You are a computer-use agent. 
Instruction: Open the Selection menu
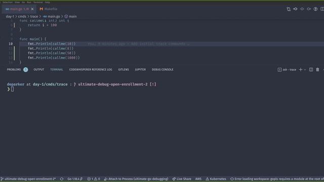(8, 2)
